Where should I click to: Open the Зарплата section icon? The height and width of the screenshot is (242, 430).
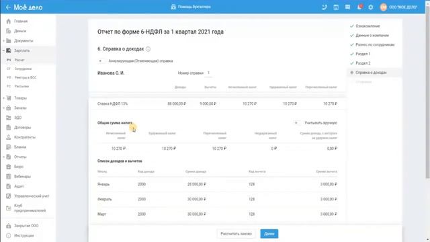9,50
